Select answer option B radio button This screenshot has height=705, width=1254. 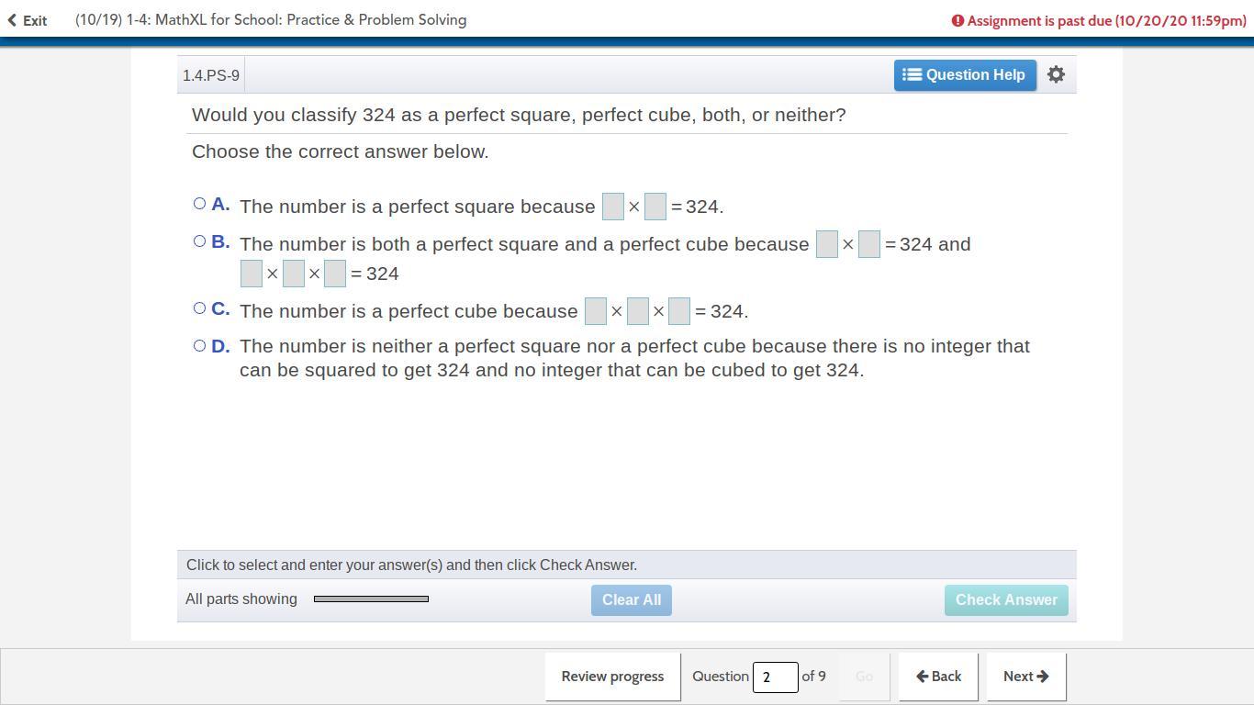coord(199,241)
